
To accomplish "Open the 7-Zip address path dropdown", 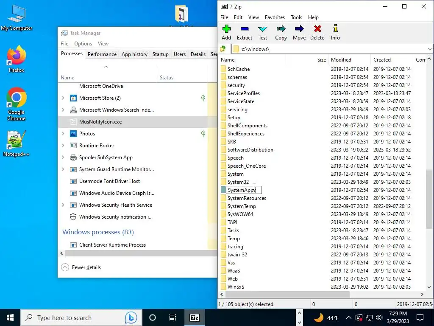I will [429, 49].
